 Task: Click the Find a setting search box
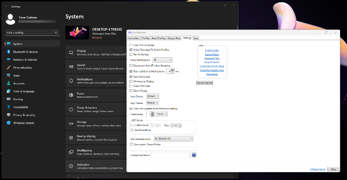point(31,33)
